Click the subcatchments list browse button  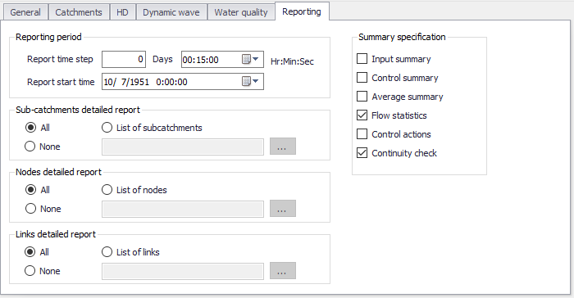283,147
